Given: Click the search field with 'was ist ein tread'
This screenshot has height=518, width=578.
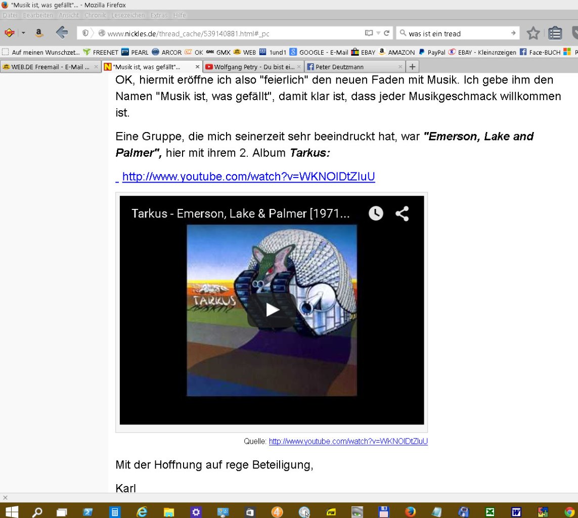Looking at the screenshot, I should coord(457,33).
